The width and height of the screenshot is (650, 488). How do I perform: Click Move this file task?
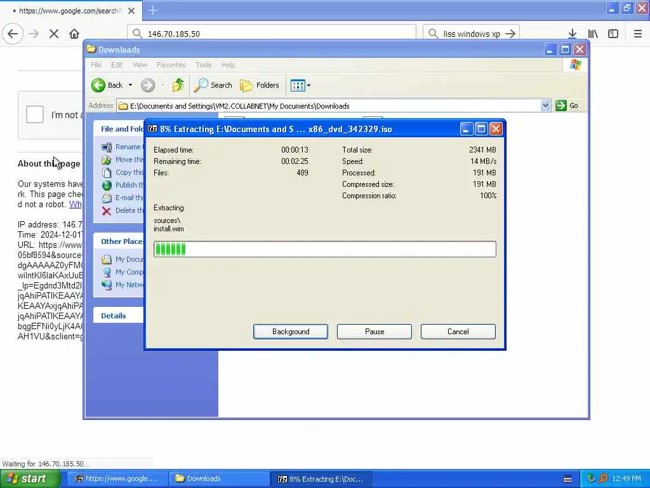tap(124, 159)
